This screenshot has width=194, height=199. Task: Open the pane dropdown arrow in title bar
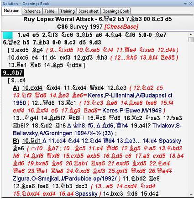pos(185,4)
